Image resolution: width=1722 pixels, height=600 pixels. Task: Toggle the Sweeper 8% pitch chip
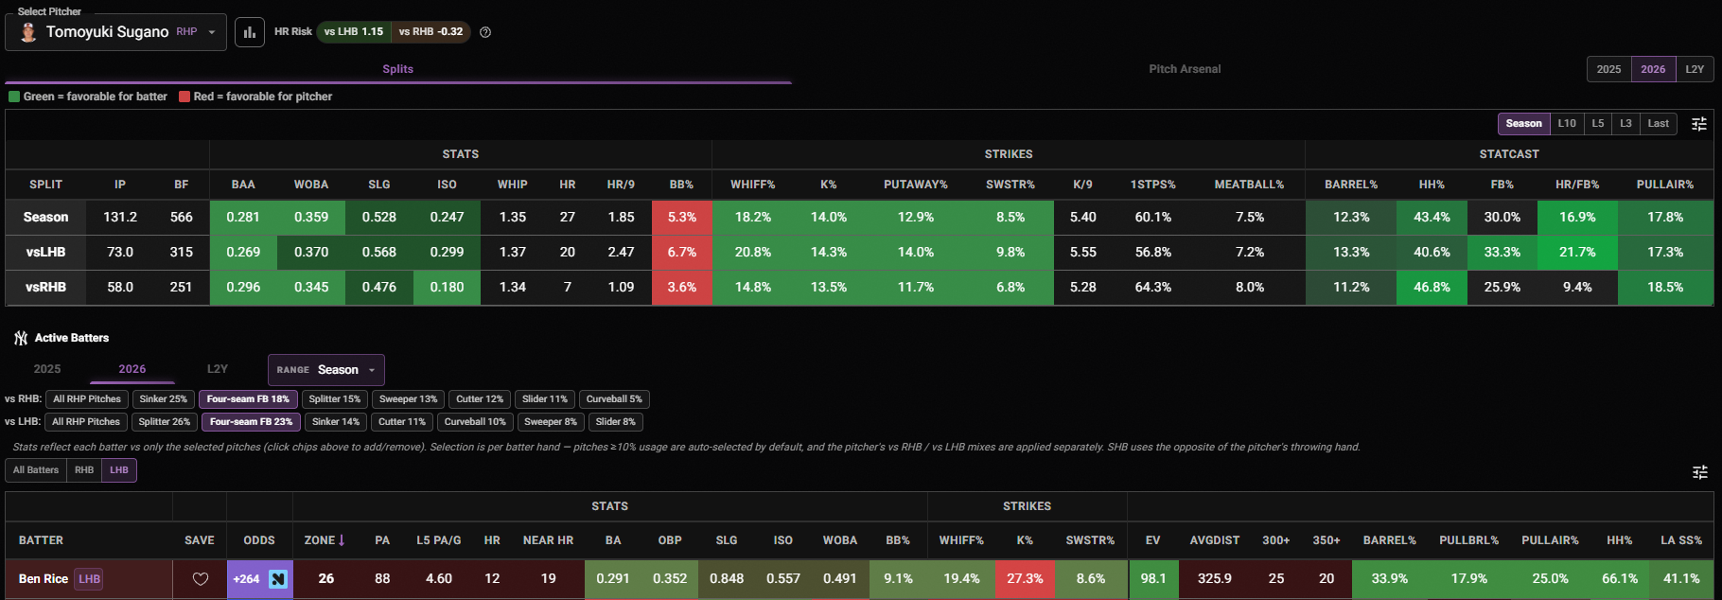[x=550, y=422]
